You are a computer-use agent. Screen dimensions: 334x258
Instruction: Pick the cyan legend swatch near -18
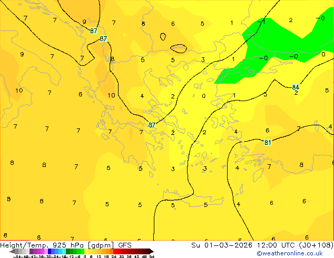point(64,252)
